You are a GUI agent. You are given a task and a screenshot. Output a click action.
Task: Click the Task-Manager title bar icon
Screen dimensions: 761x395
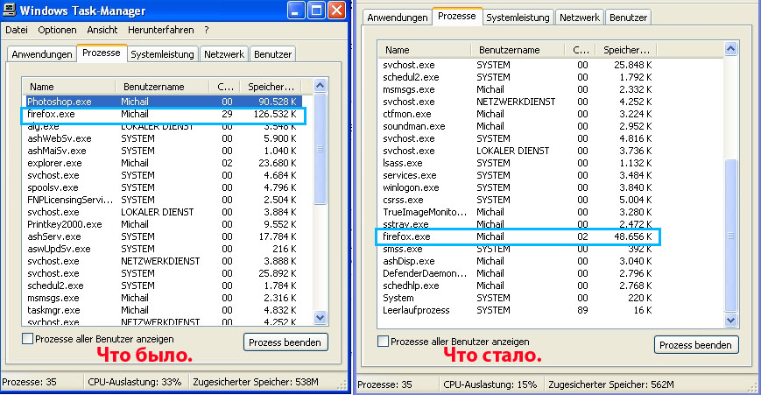pyautogui.click(x=9, y=11)
